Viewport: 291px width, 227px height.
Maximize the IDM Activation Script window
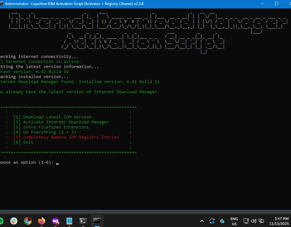[x=276, y=4]
